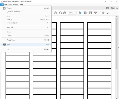
Task: Open the Help menu
Action: click(21, 5)
